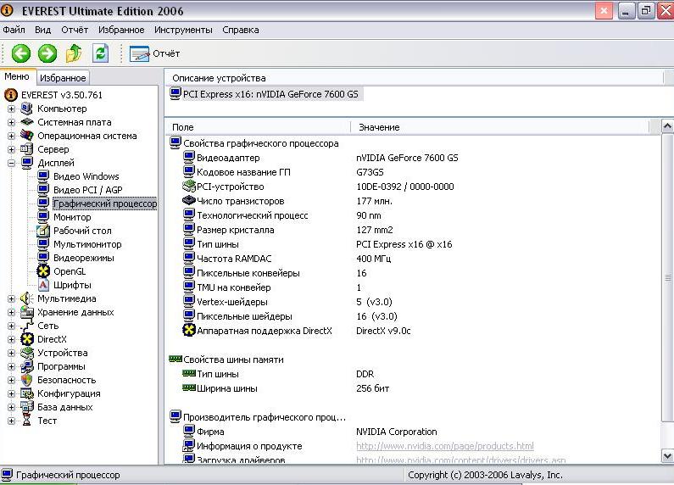Select the EVEREST v3.50.761 root item
The width and height of the screenshot is (674, 485).
(x=62, y=95)
